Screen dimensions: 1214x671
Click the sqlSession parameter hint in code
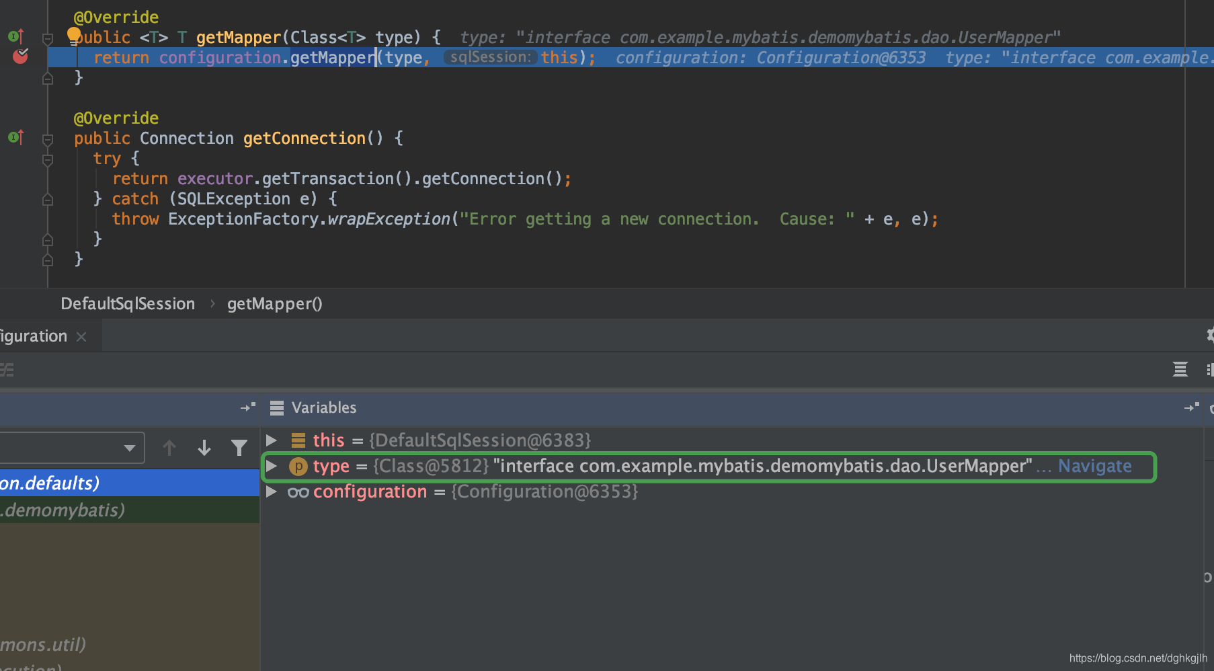pos(491,57)
